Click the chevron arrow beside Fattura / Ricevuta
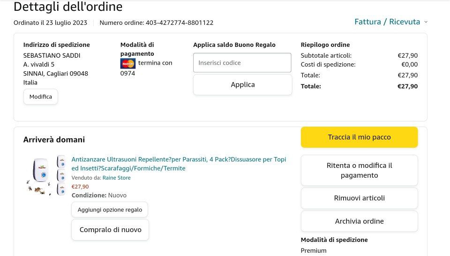The image size is (450, 256). pos(426,22)
